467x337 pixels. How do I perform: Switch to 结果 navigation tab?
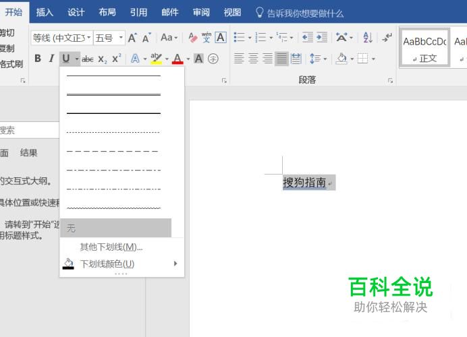28,153
